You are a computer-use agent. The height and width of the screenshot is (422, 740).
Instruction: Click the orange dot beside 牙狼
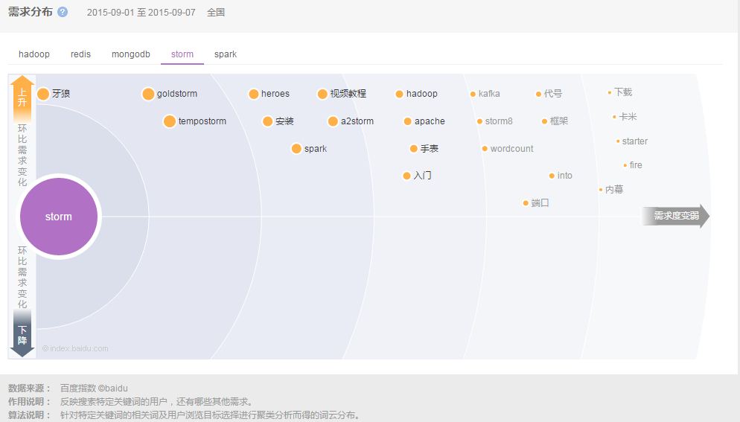[x=43, y=94]
